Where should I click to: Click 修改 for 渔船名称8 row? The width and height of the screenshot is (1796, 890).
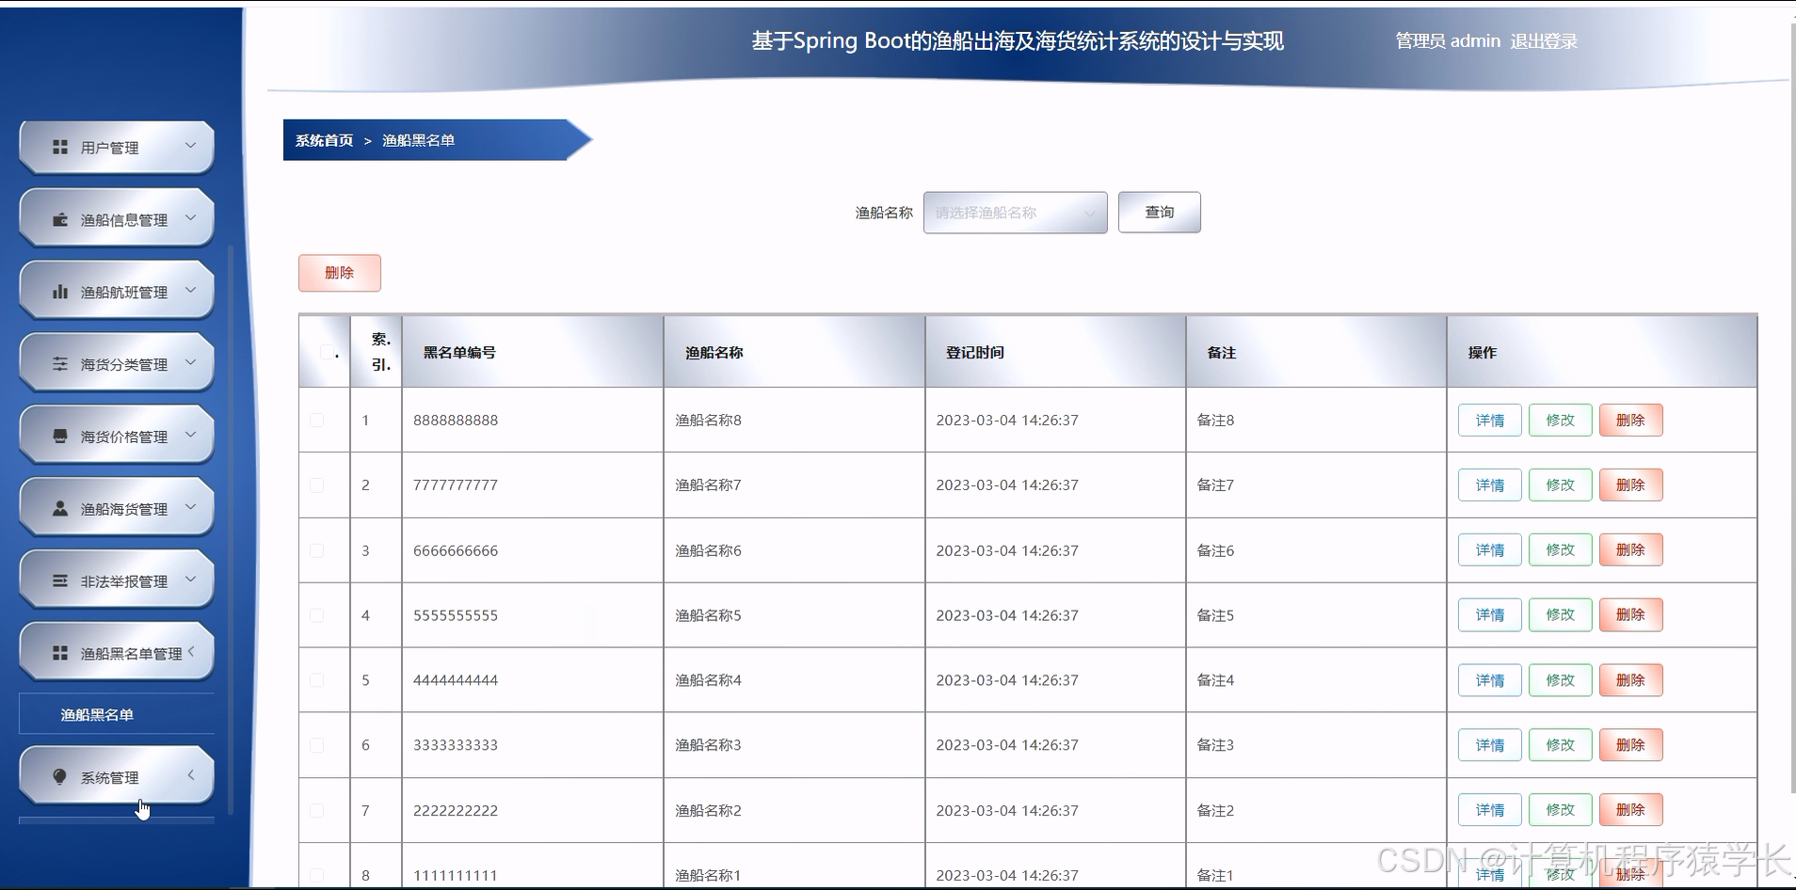tap(1560, 421)
